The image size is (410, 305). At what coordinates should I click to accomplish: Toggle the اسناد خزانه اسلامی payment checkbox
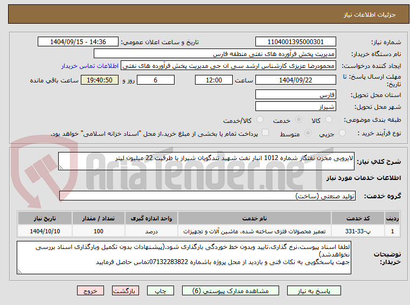[266, 133]
